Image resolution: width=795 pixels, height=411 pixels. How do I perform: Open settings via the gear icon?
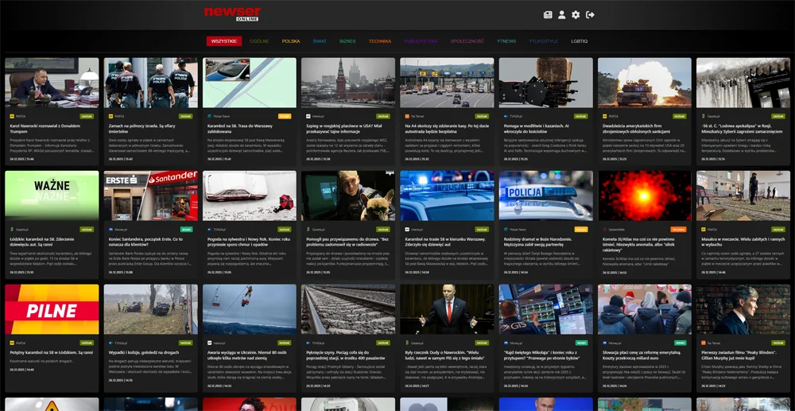click(x=576, y=14)
